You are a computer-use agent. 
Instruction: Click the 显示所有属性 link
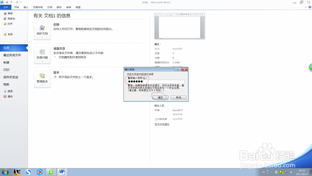click(162, 124)
